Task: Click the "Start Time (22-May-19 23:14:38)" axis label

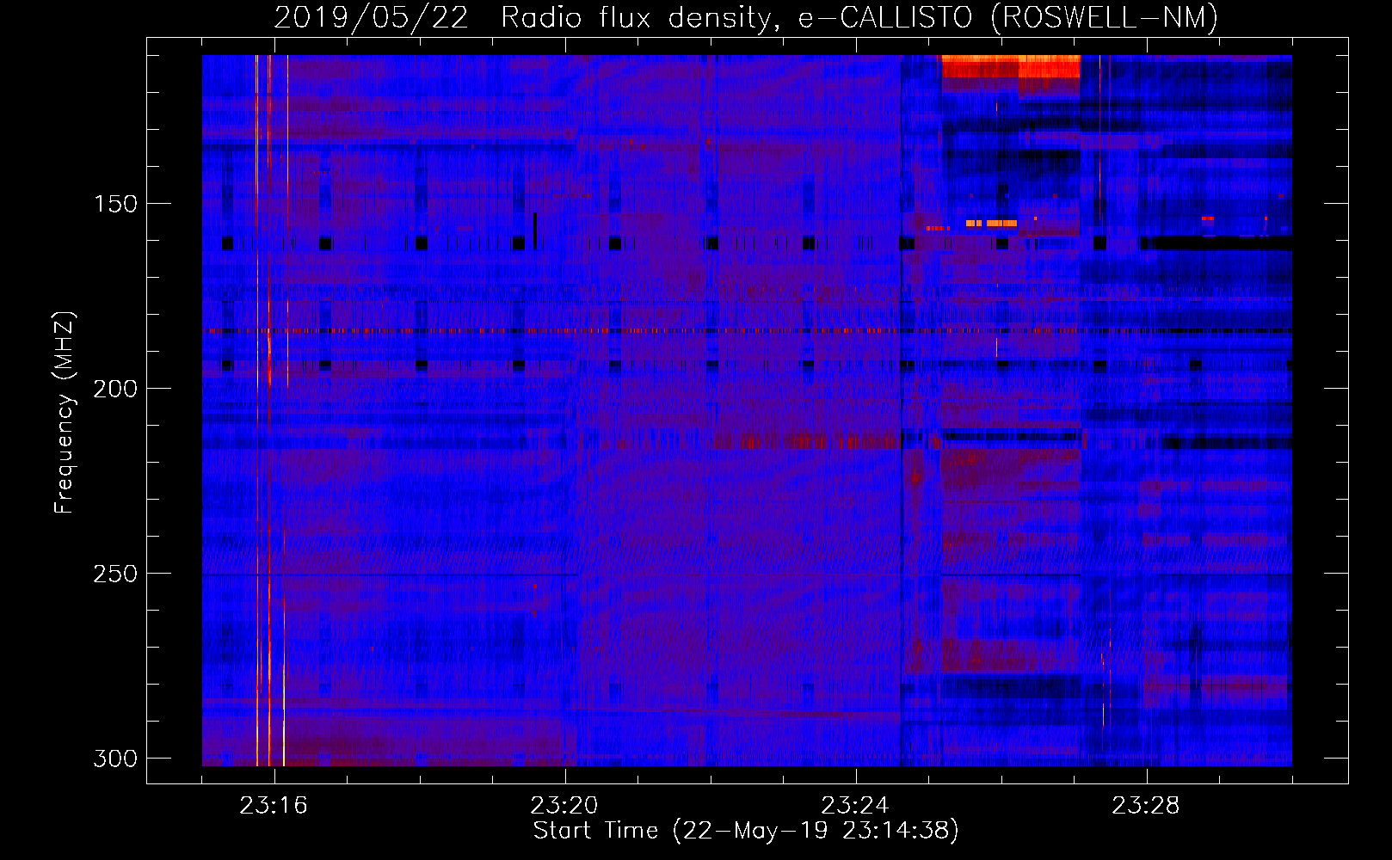Action: [746, 831]
